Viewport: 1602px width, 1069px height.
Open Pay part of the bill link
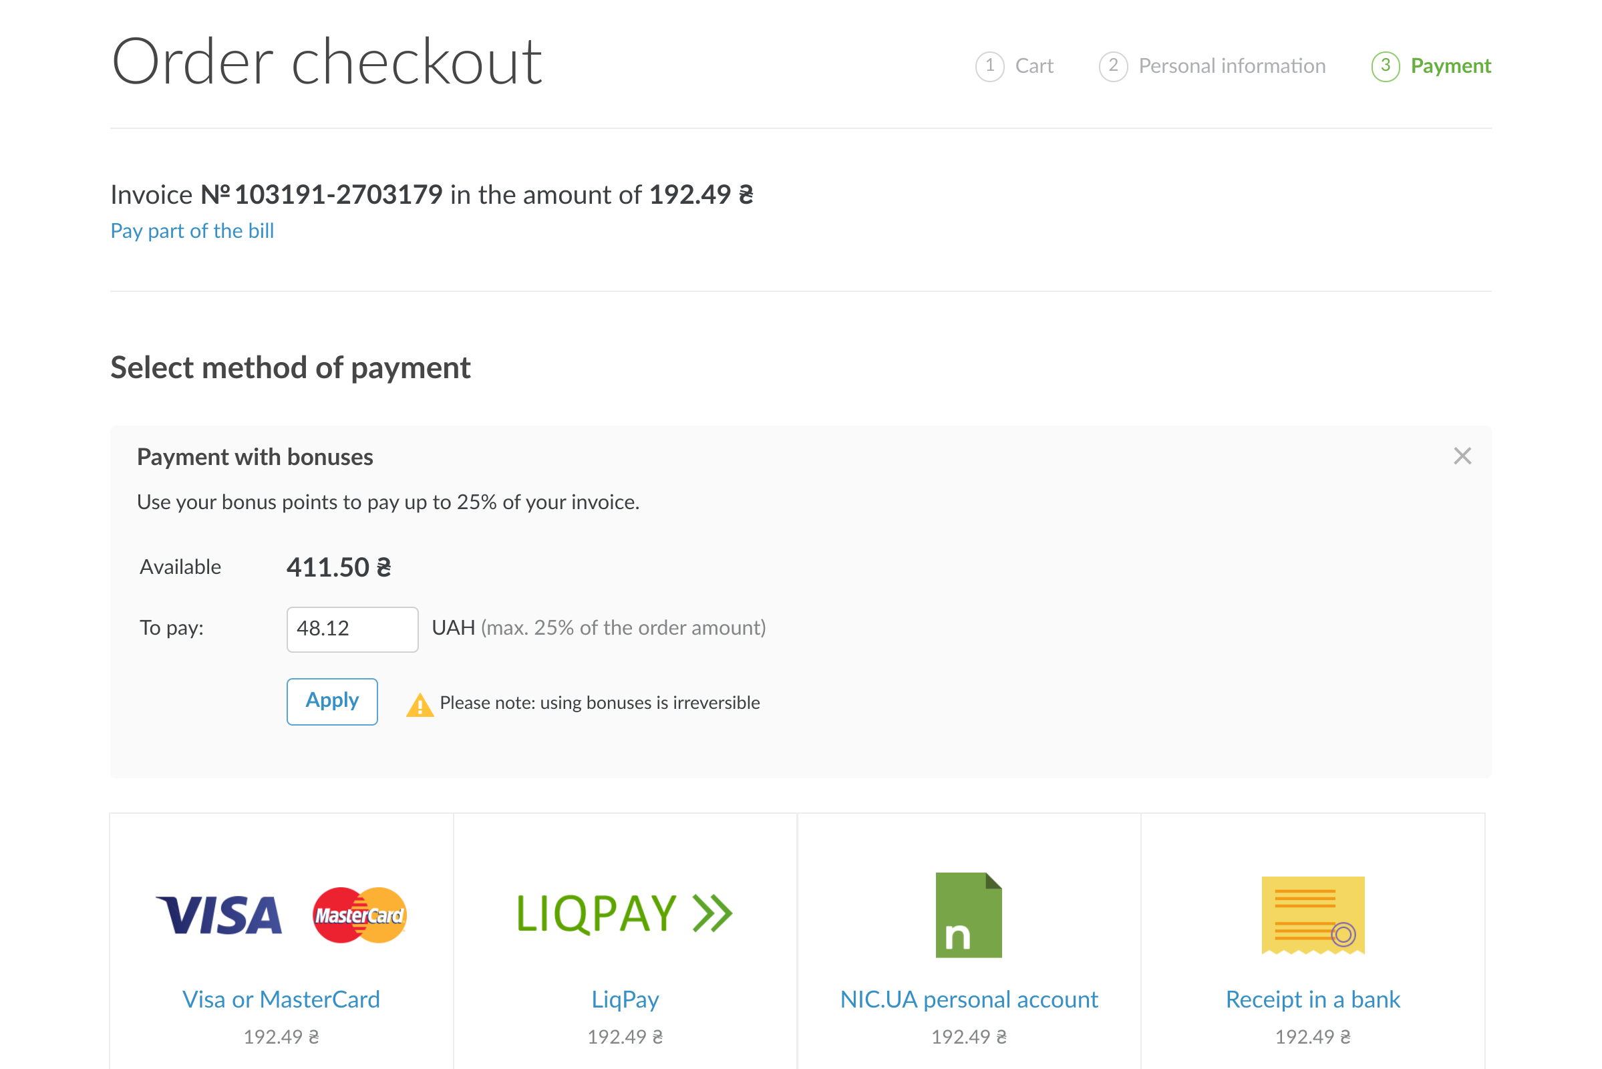point(192,231)
